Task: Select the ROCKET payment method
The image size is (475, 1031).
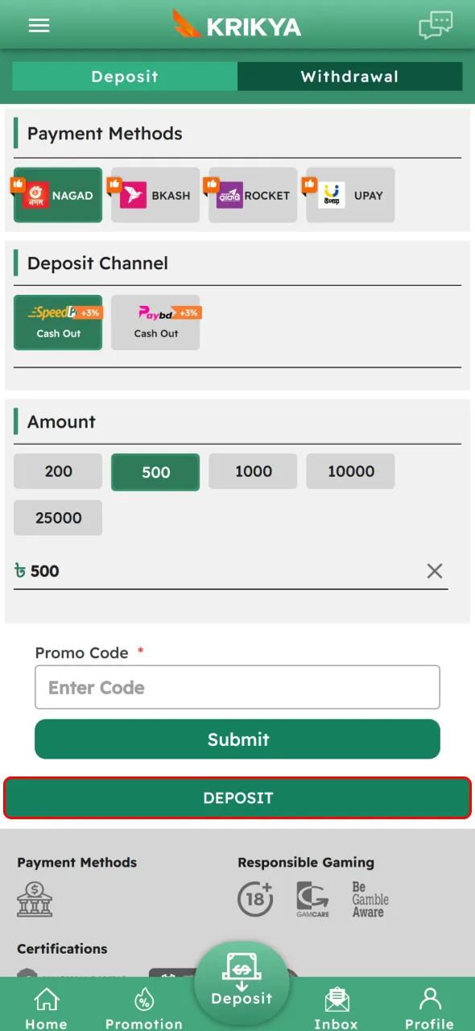Action: pyautogui.click(x=253, y=195)
